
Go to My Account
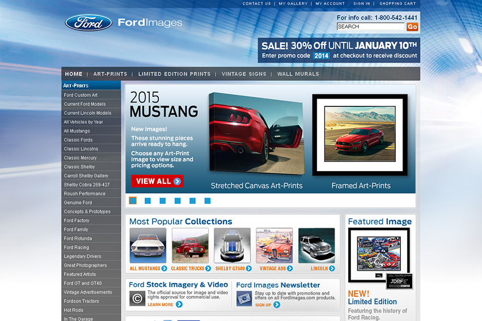coord(330,4)
